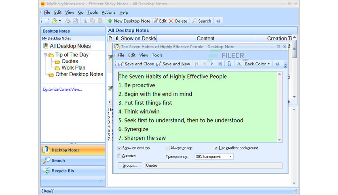Collapse the Tip of The Day tree node
The height and width of the screenshot is (195, 338).
[x=45, y=55]
